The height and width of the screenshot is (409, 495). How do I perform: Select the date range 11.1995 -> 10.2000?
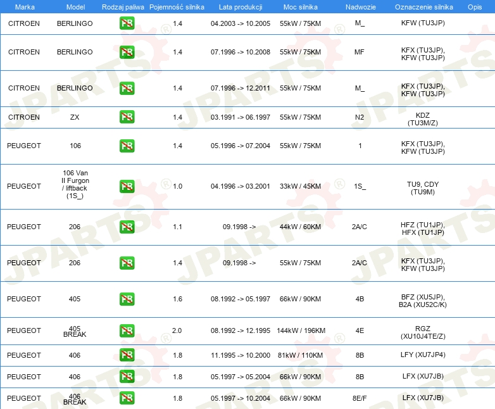click(x=241, y=355)
